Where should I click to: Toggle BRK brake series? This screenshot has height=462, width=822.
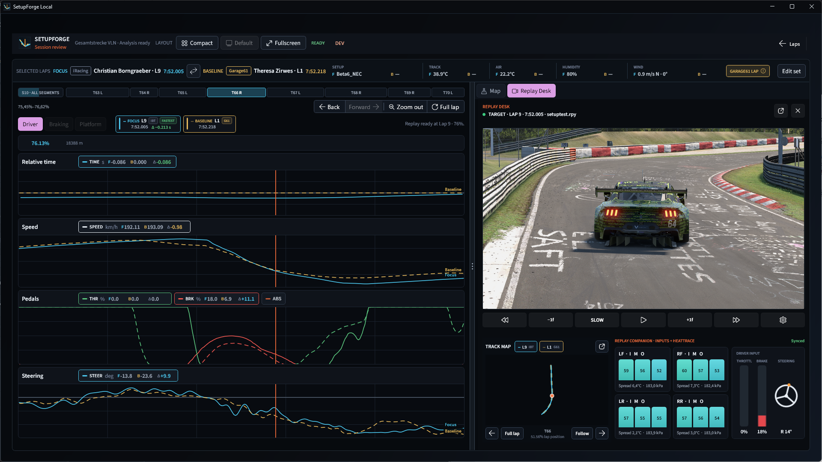coord(217,299)
